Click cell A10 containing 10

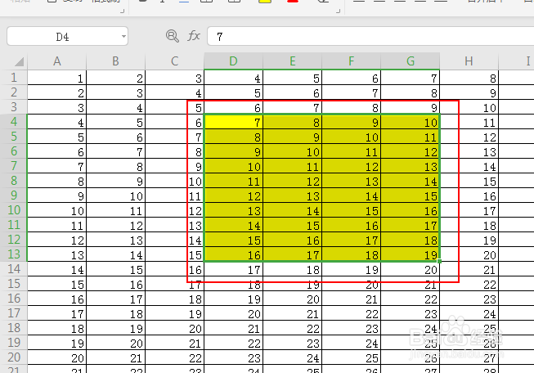coord(57,210)
